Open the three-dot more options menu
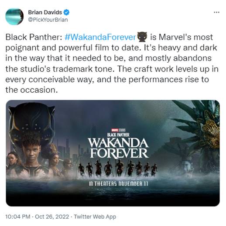 point(216,13)
